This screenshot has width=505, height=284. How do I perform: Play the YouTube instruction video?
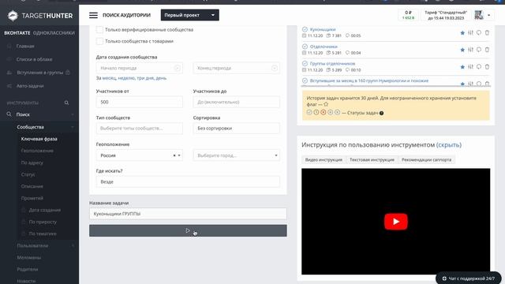pyautogui.click(x=396, y=222)
